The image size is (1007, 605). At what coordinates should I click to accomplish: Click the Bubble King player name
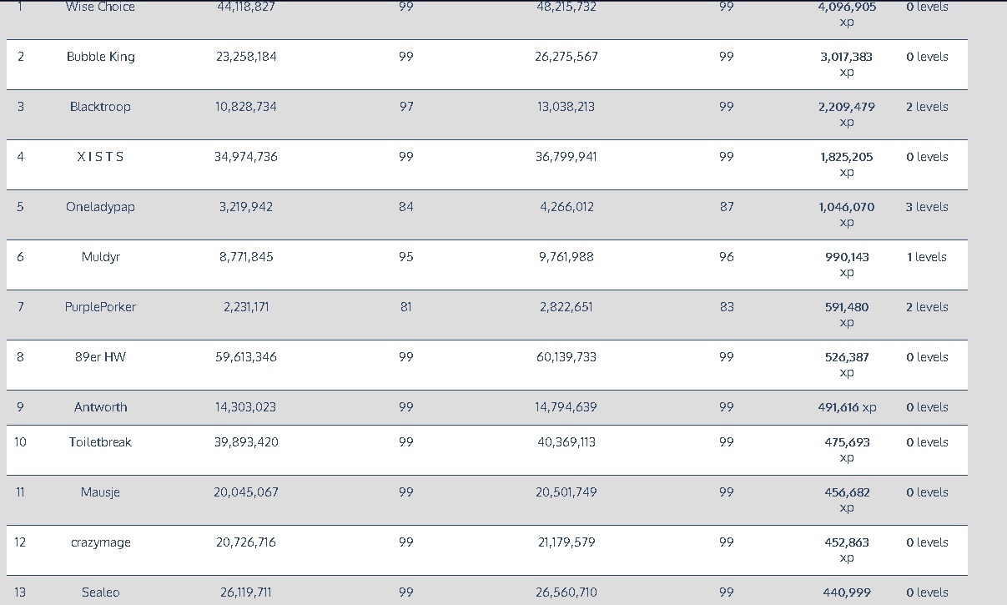[100, 57]
